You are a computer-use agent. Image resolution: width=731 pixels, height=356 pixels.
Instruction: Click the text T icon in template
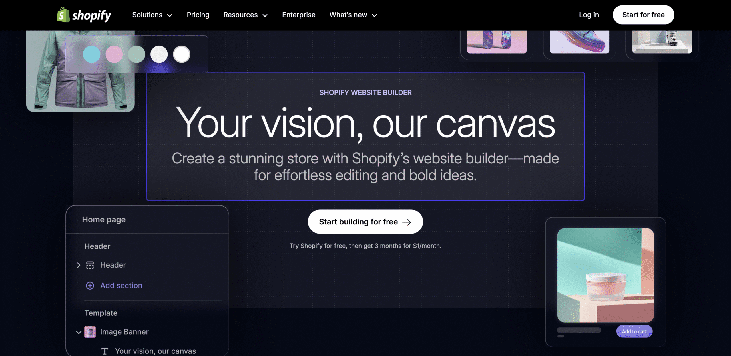pyautogui.click(x=105, y=351)
